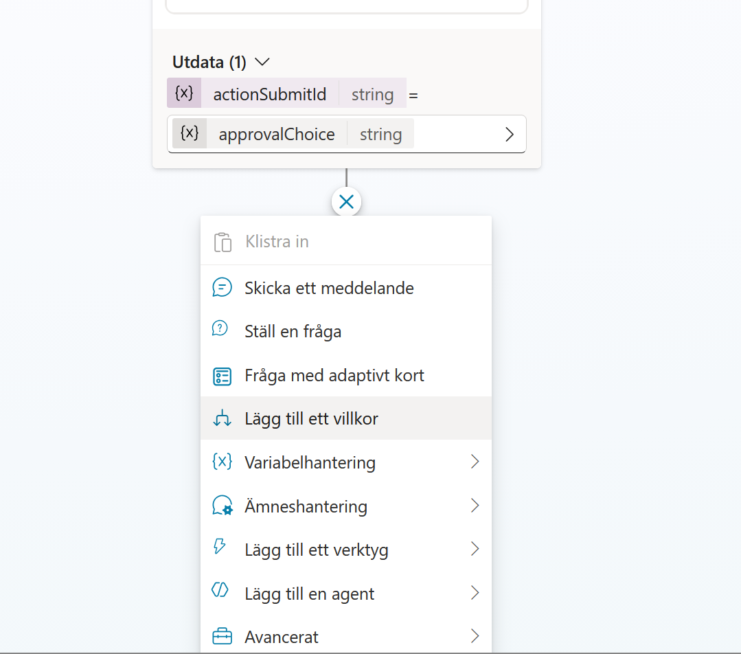
Task: Click the question mark bubble icon
Action: point(220,328)
